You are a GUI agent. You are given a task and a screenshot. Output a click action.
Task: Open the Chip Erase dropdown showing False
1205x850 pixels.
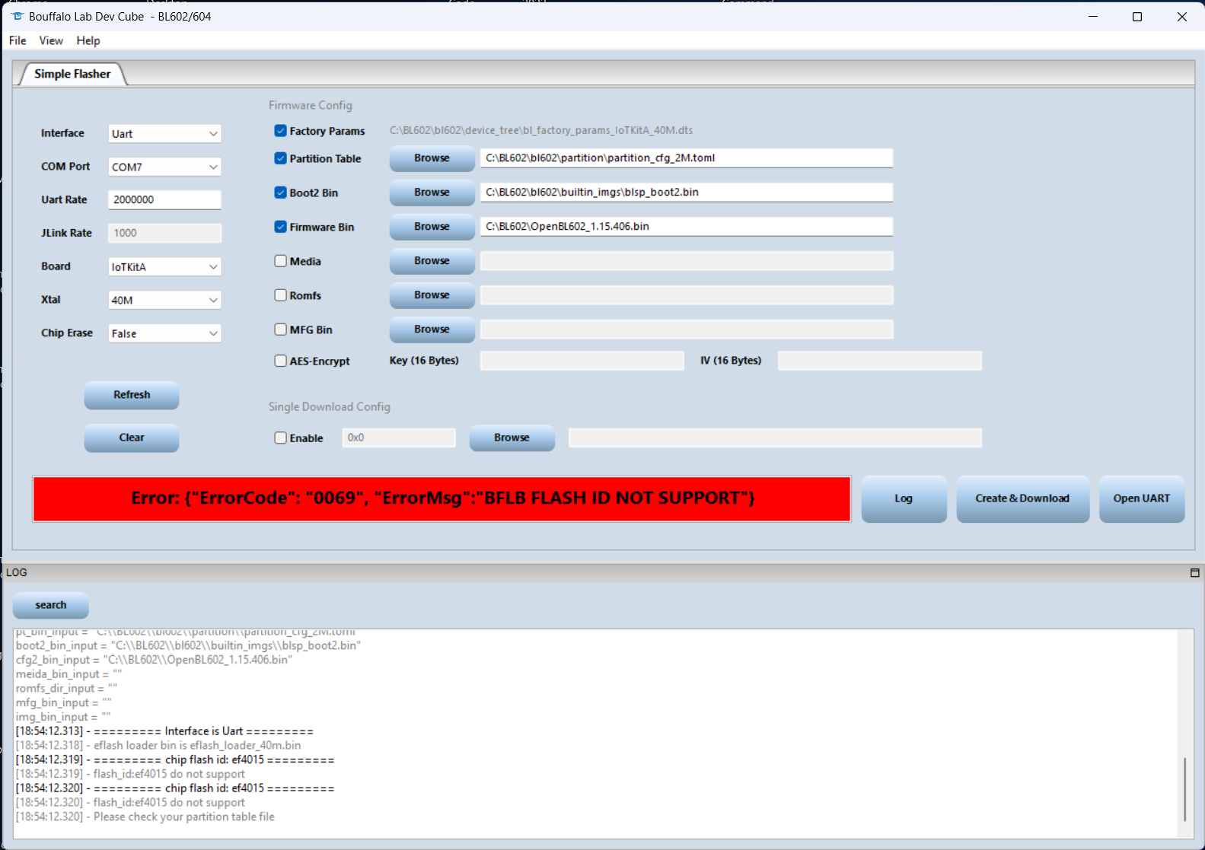(x=164, y=333)
